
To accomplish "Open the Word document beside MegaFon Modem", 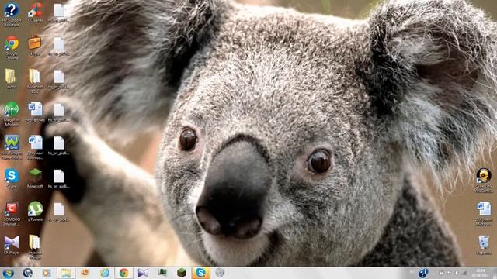I will [x=35, y=112].
